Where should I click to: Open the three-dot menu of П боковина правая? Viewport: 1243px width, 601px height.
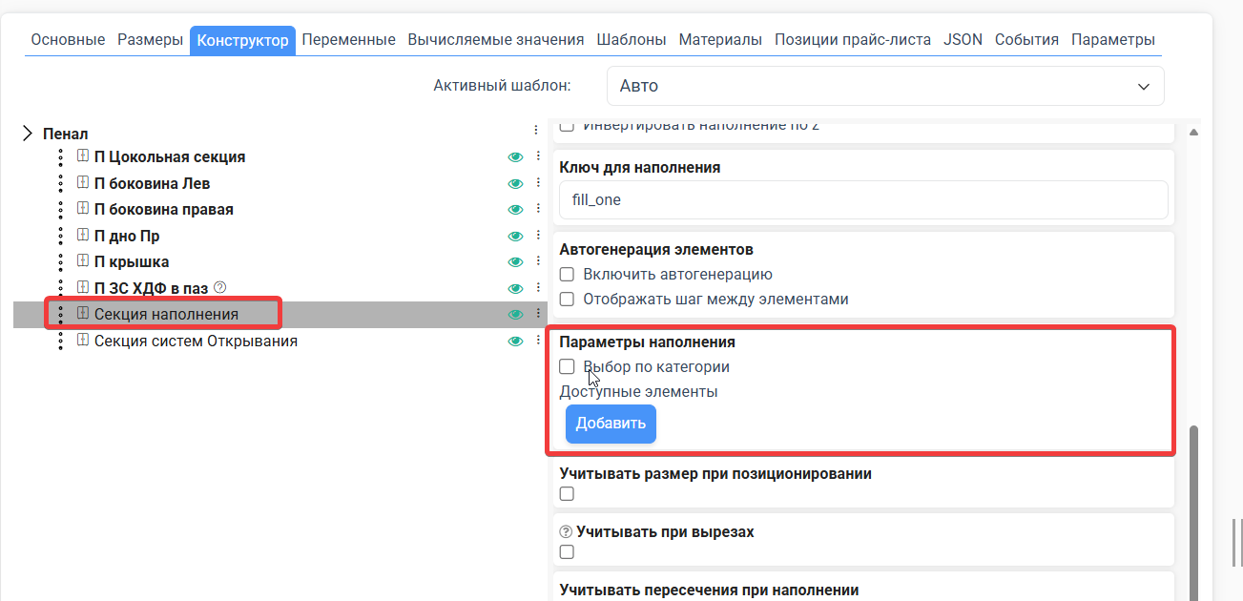point(538,209)
